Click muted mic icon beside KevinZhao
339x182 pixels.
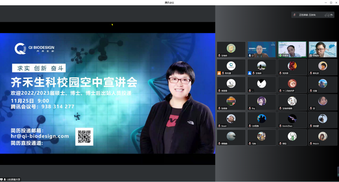coord(280,126)
